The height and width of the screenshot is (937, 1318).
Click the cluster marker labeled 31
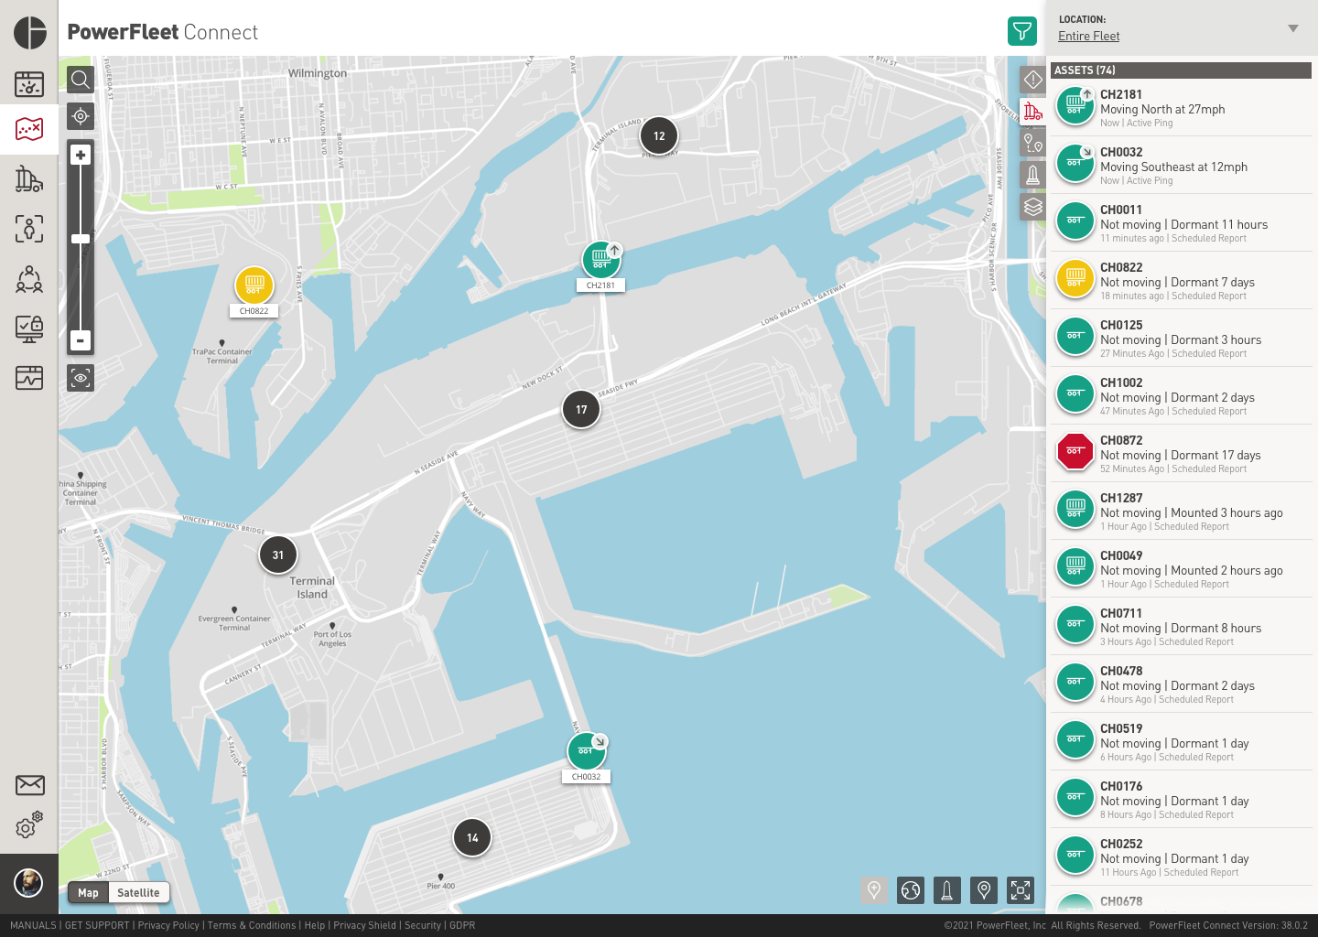pos(278,555)
